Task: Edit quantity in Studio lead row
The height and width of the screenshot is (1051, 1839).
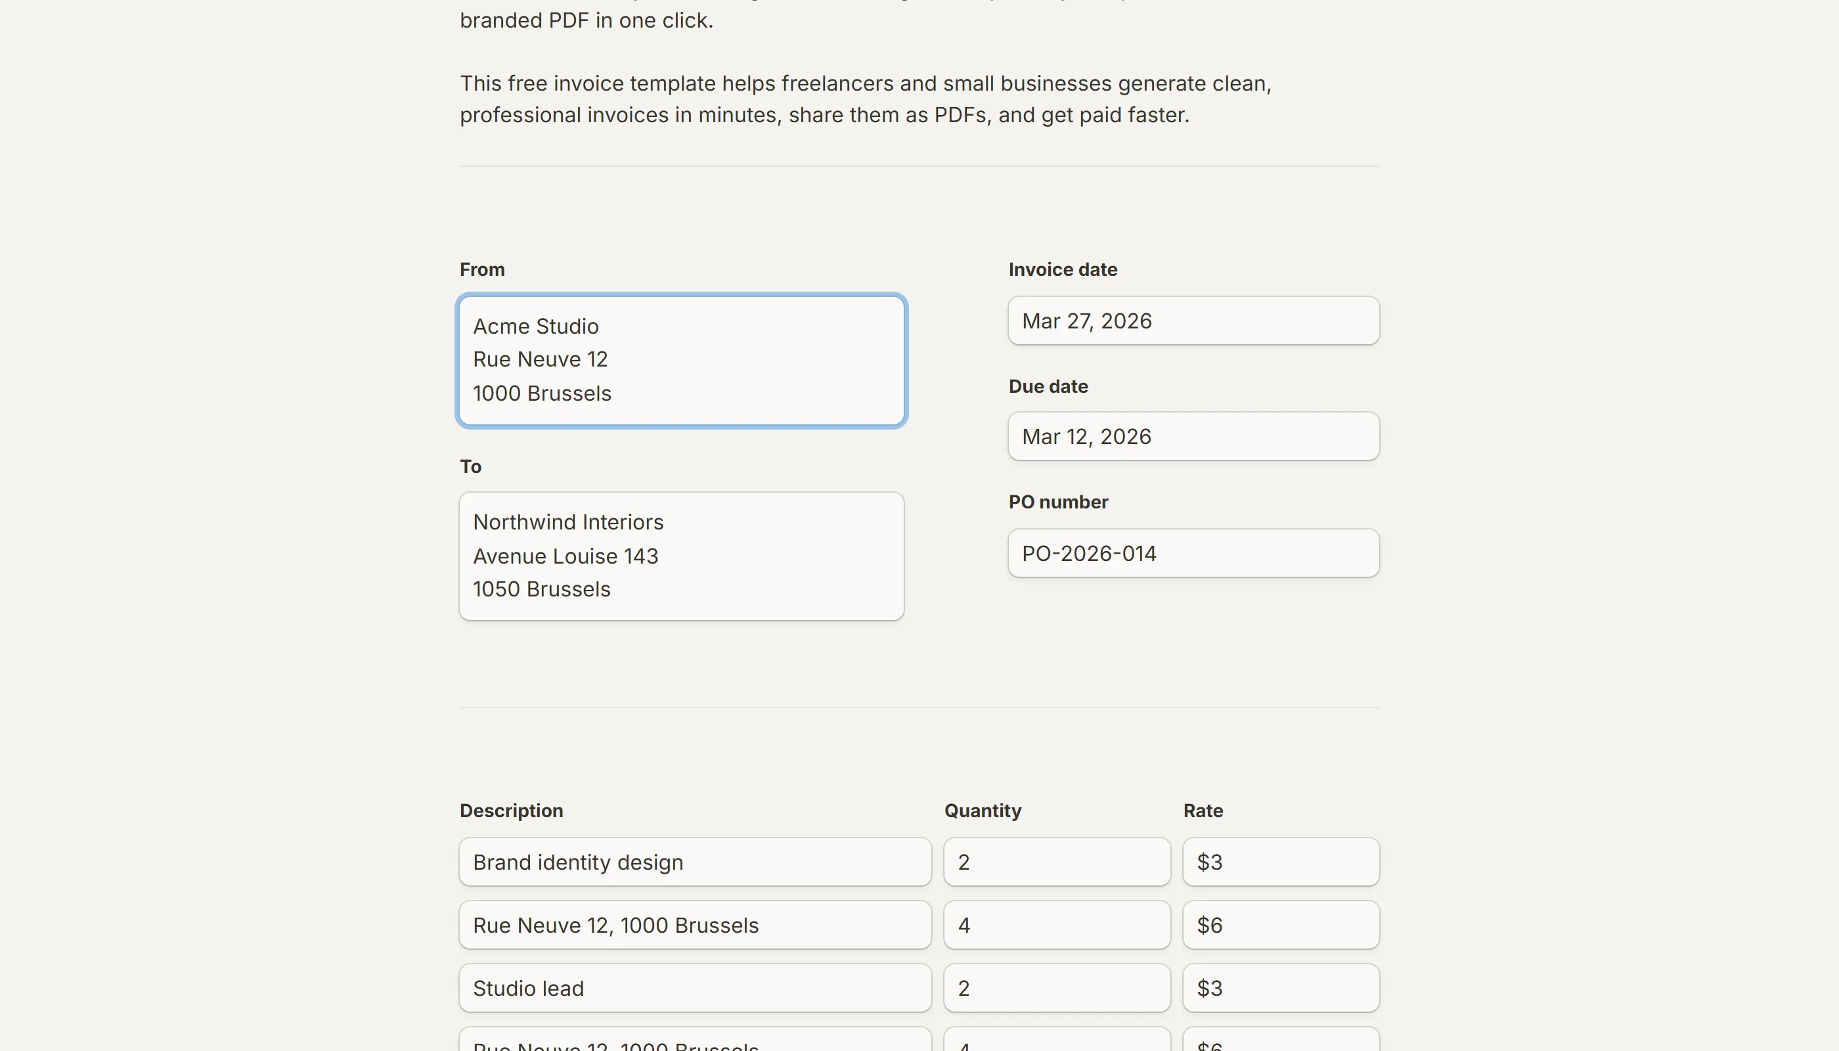Action: (1057, 988)
